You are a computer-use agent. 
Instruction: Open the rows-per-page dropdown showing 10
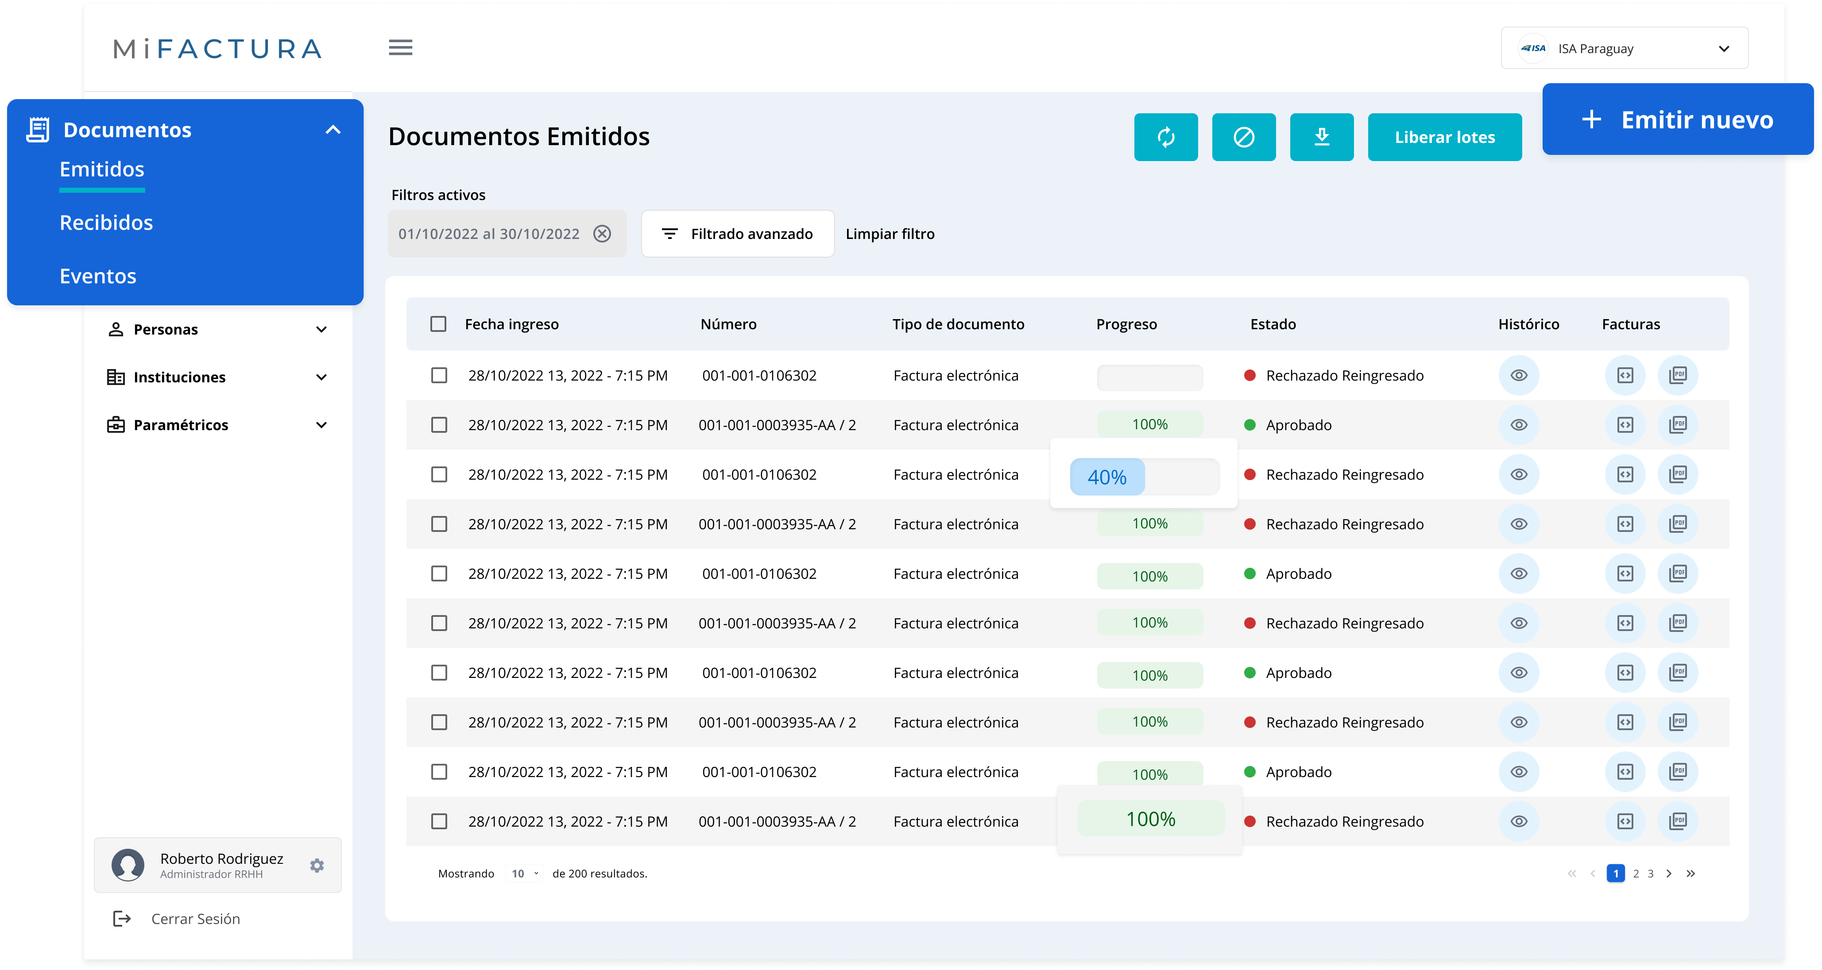(x=525, y=874)
